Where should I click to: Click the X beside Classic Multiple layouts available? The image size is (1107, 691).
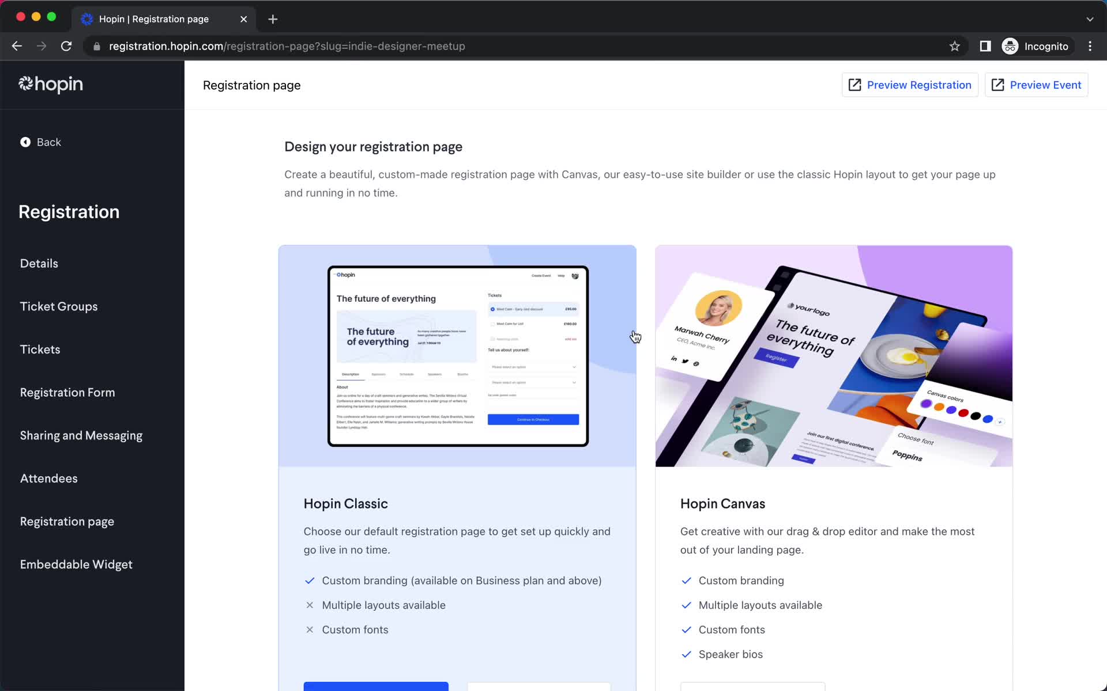pyautogui.click(x=310, y=605)
